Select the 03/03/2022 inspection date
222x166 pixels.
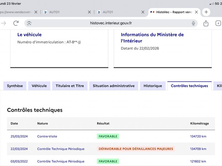pos(19,161)
